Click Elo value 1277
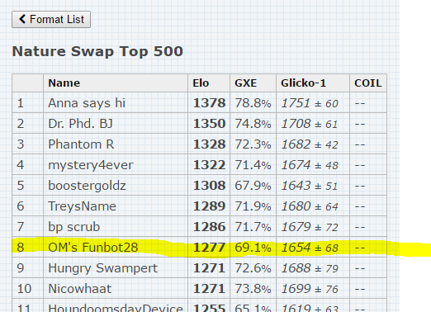Viewport: 431px width, 312px height. coord(210,248)
